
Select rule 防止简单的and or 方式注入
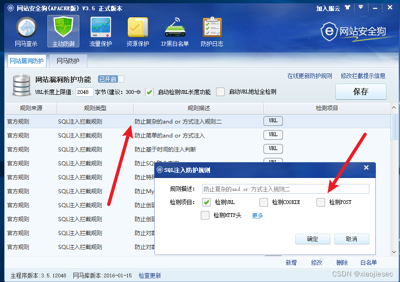[x=198, y=136]
